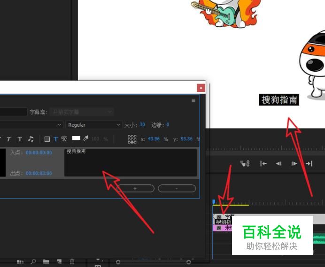The height and width of the screenshot is (267, 325).
Task: Select the background color square icon
Action: click(47, 139)
